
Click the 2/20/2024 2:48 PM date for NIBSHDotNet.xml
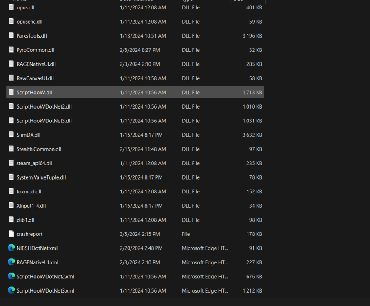[x=141, y=248]
